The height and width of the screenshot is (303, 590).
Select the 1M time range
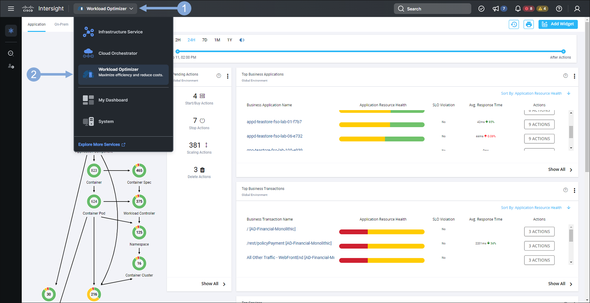(217, 40)
